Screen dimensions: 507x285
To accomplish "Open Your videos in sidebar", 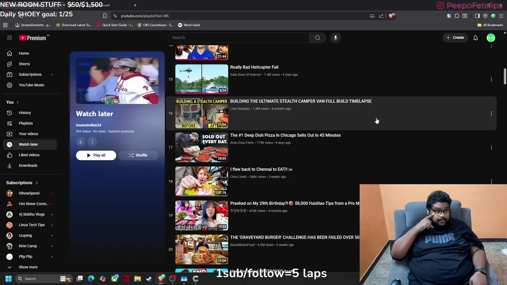I will [x=29, y=134].
